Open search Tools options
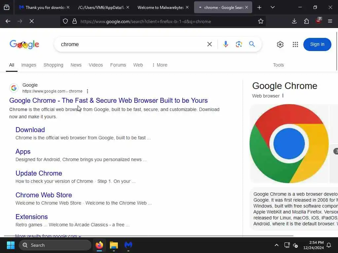 click(278, 65)
